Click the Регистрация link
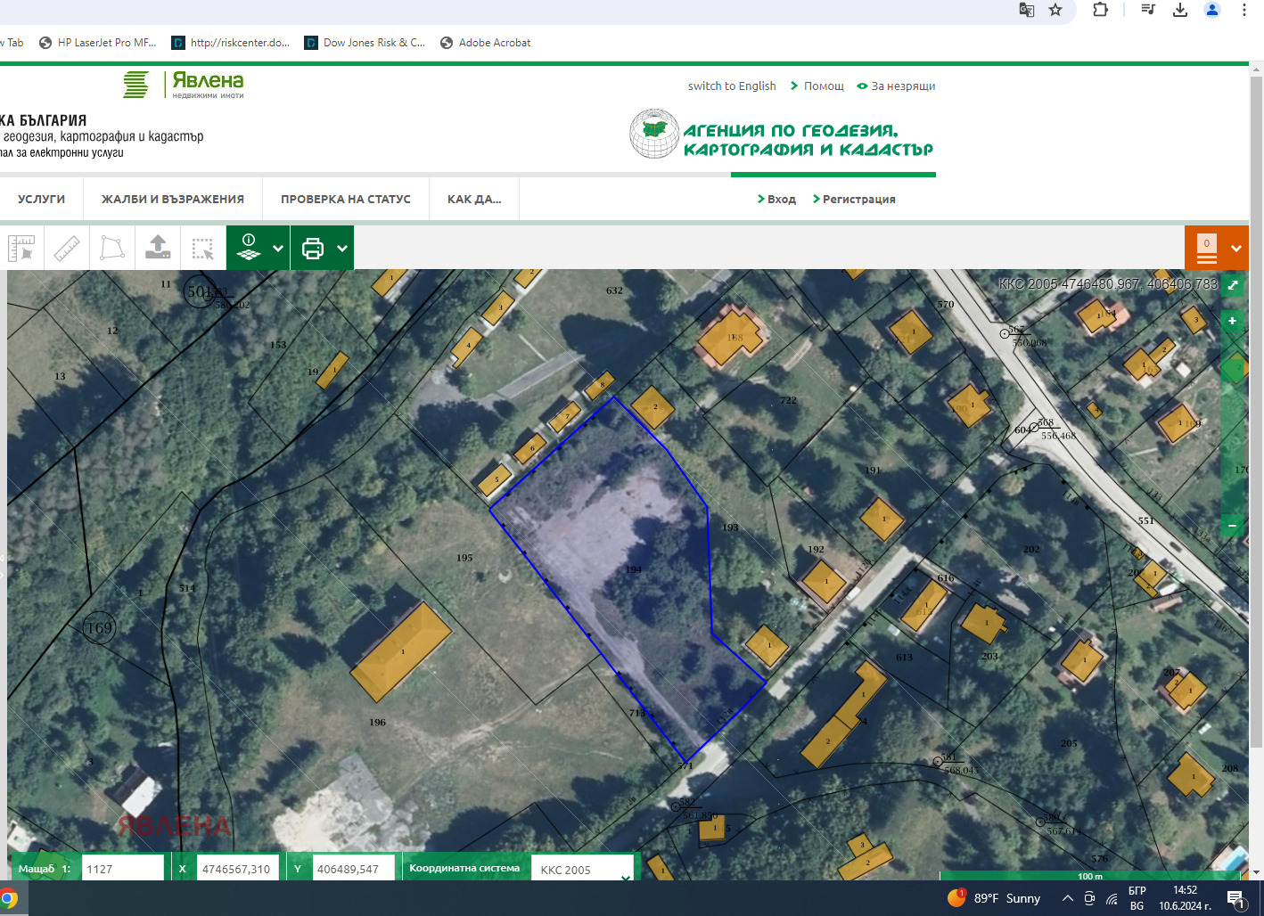Image resolution: width=1264 pixels, height=916 pixels. 858,199
